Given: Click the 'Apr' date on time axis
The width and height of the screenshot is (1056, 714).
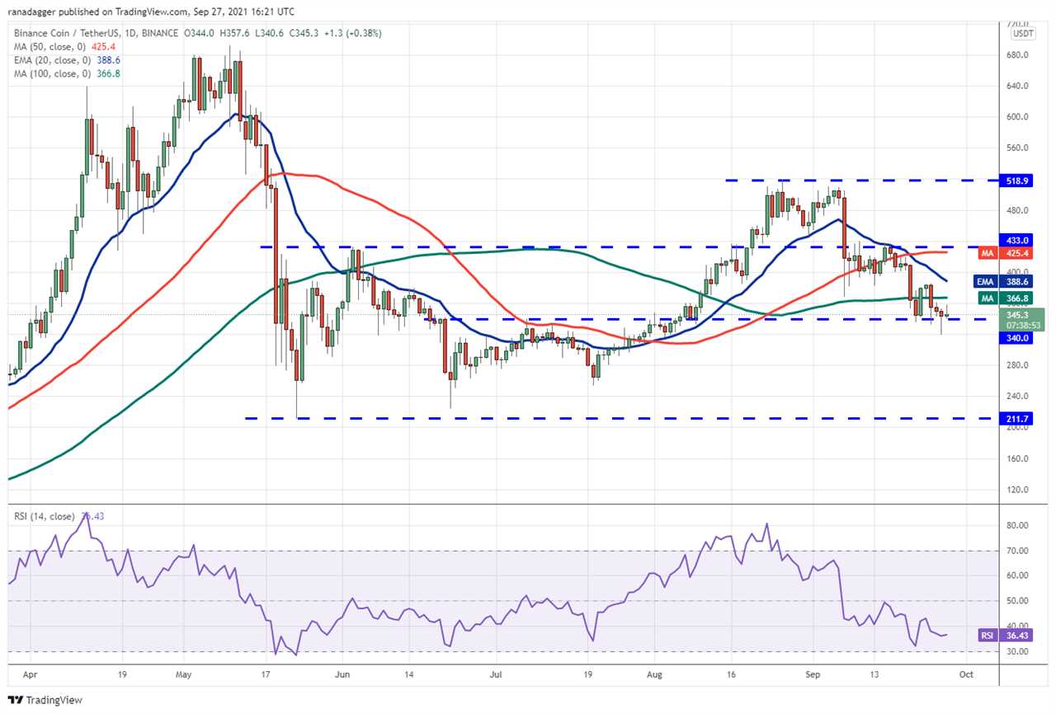Looking at the screenshot, I should pyautogui.click(x=30, y=674).
